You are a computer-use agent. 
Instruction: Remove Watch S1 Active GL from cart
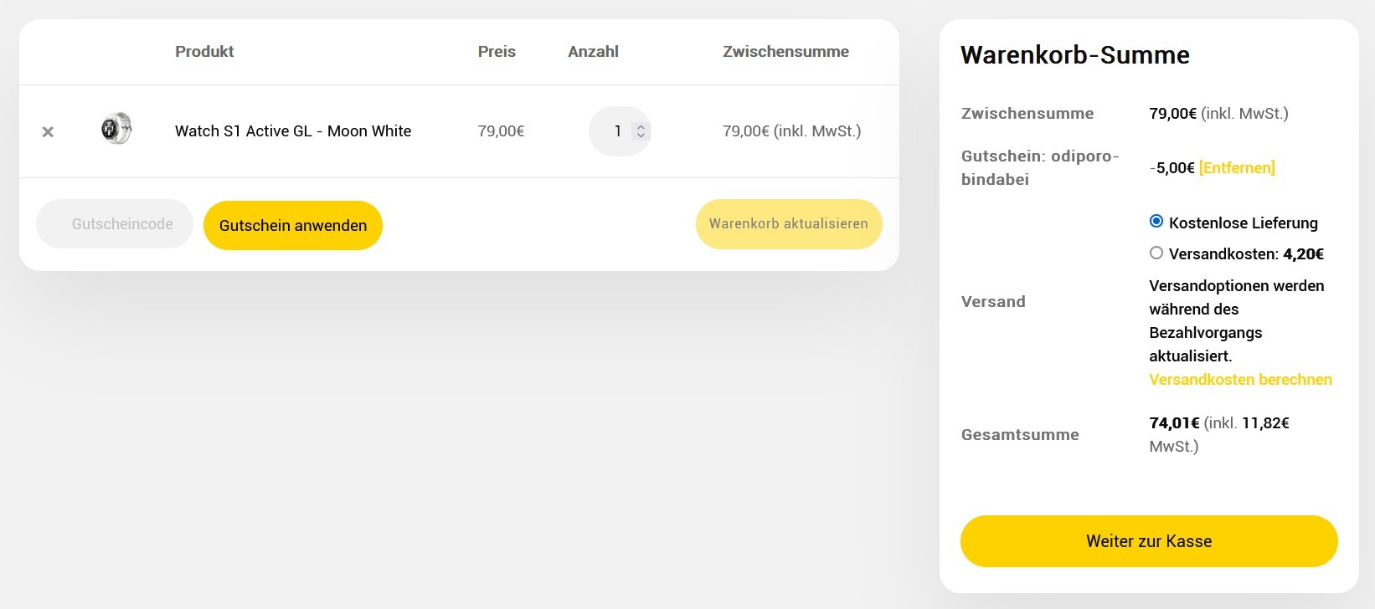tap(48, 131)
